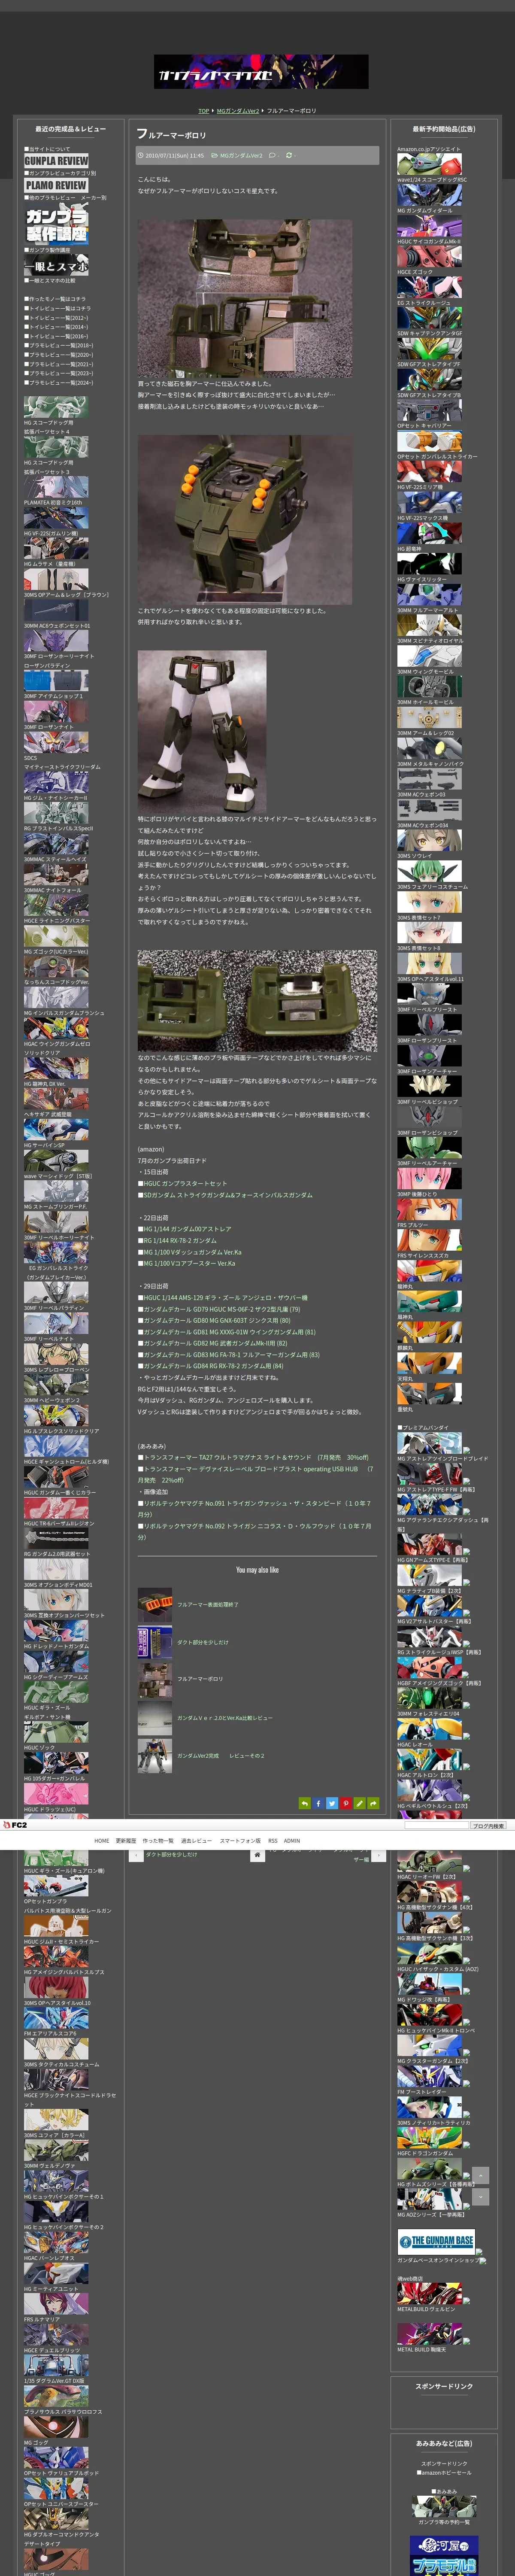This screenshot has width=515, height=2576.
Task: Open 作った物一覧 in navigation bar
Action: tap(158, 1840)
